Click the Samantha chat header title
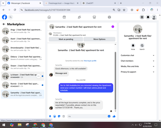This screenshot has height=128, width=161. click(78, 27)
